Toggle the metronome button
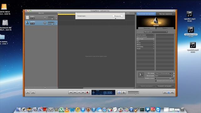Image resolution: width=201 pixels, height=113 pixels. click(x=124, y=92)
